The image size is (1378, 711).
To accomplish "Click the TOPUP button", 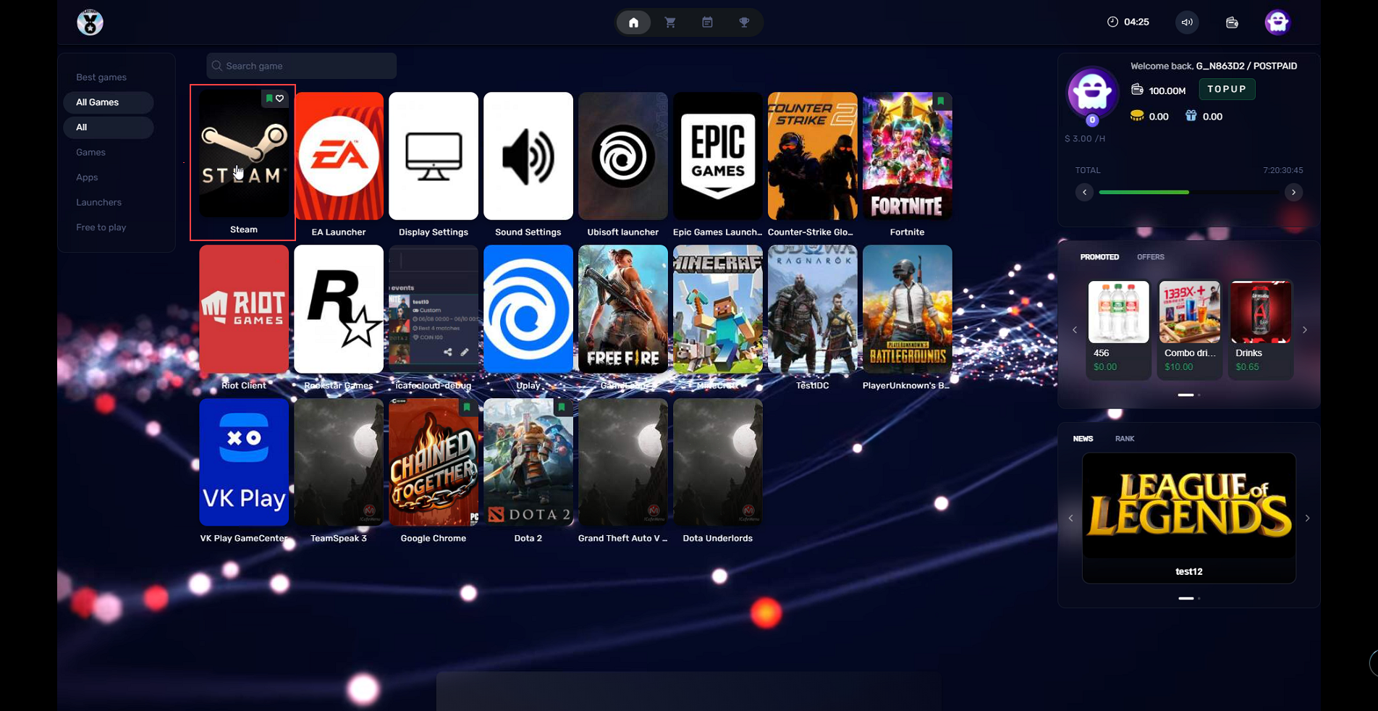I will pos(1227,89).
